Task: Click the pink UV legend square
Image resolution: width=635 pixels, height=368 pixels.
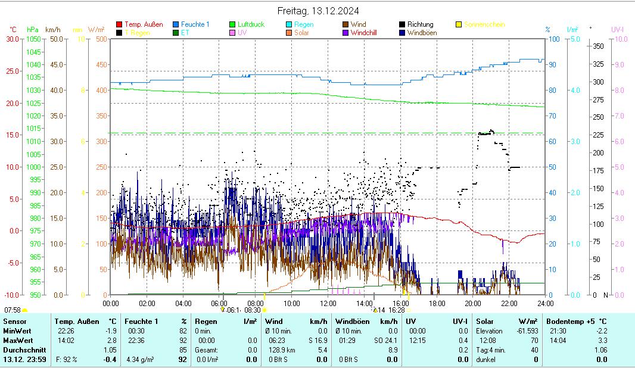Action: [232, 33]
